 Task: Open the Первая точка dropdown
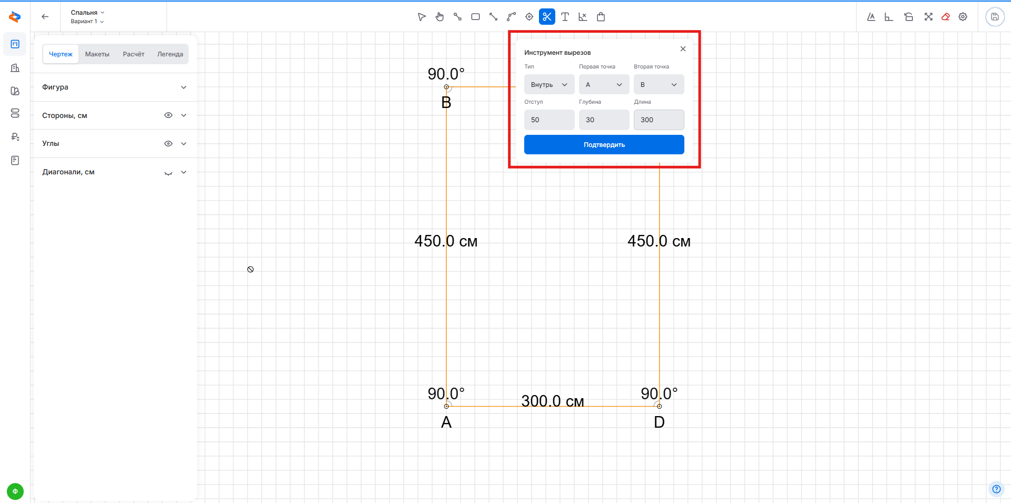[604, 85]
